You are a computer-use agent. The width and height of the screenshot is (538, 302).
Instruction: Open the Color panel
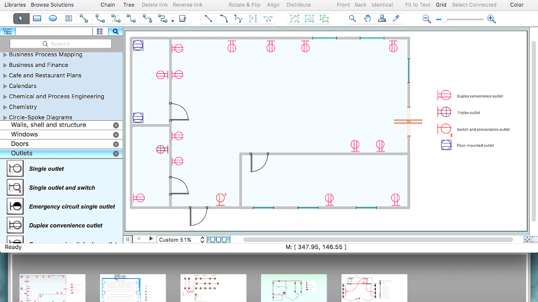point(517,5)
